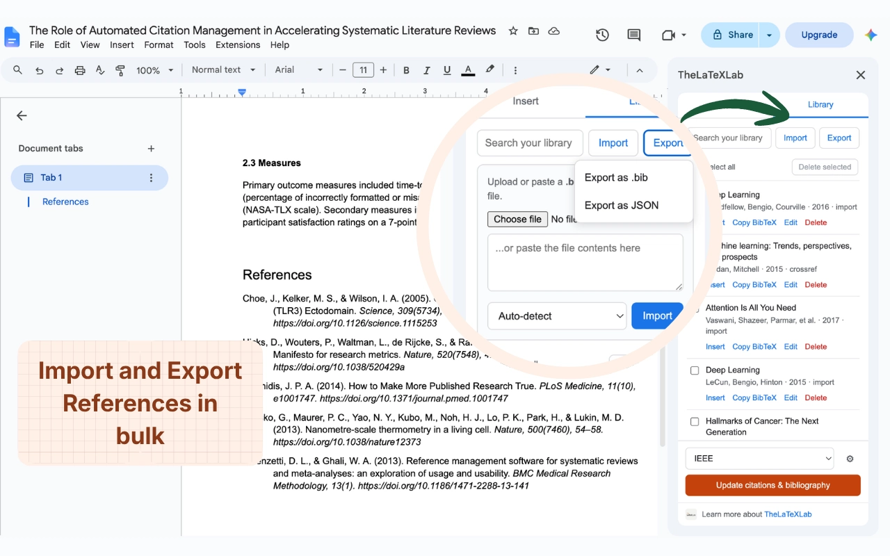Print the document
The width and height of the screenshot is (890, 556).
(80, 70)
